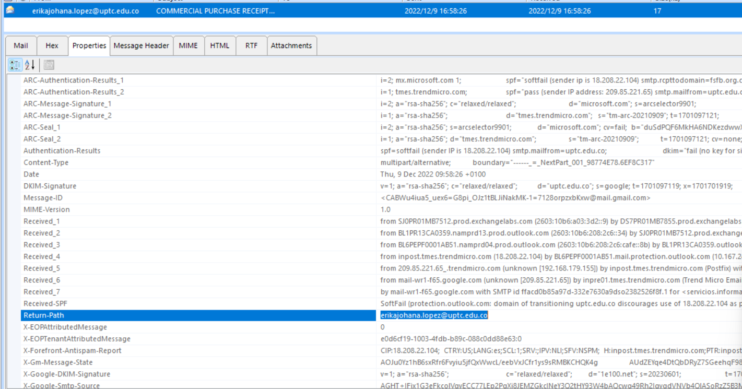View the MIME tab
Image resolution: width=742 pixels, height=389 pixels.
coord(189,45)
